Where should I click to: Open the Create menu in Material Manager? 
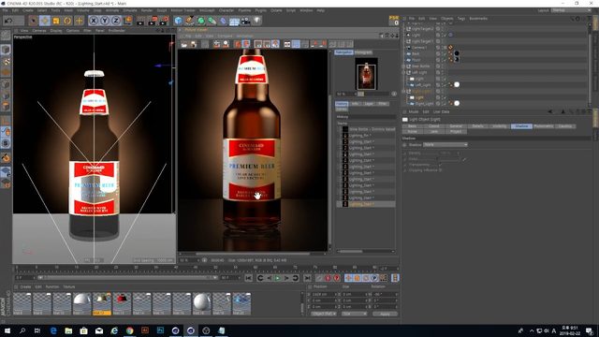[25, 287]
